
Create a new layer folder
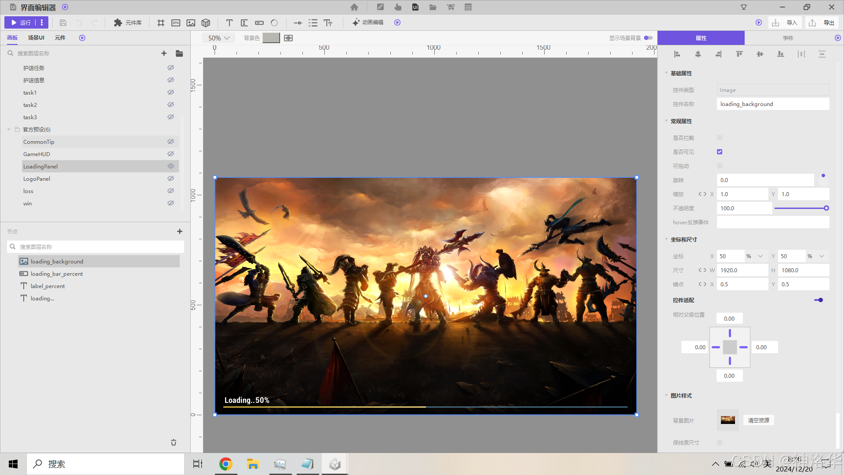pos(179,53)
